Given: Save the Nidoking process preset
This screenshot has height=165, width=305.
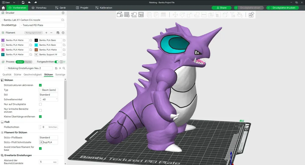Looking at the screenshot, I should point(56,68).
